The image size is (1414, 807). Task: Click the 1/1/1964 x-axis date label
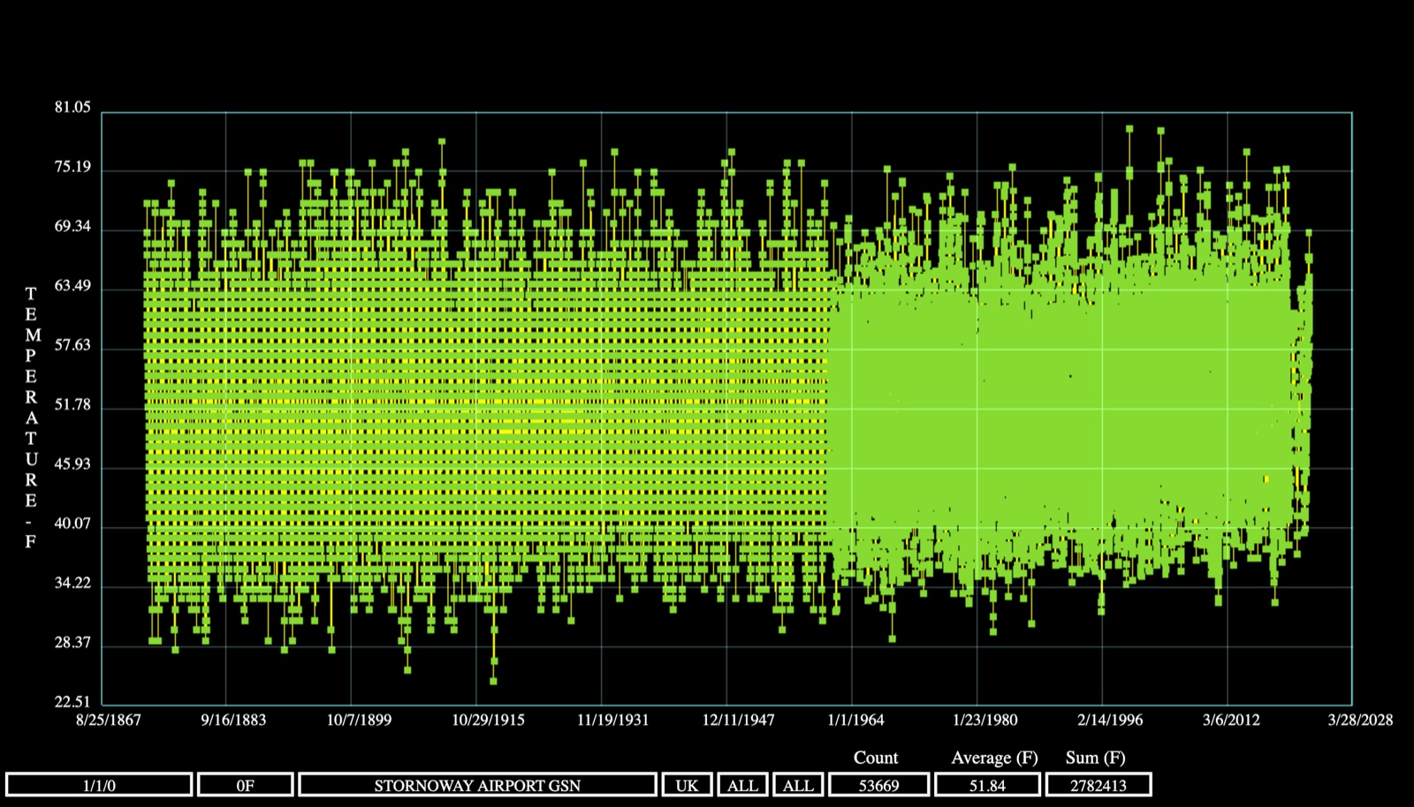point(855,720)
